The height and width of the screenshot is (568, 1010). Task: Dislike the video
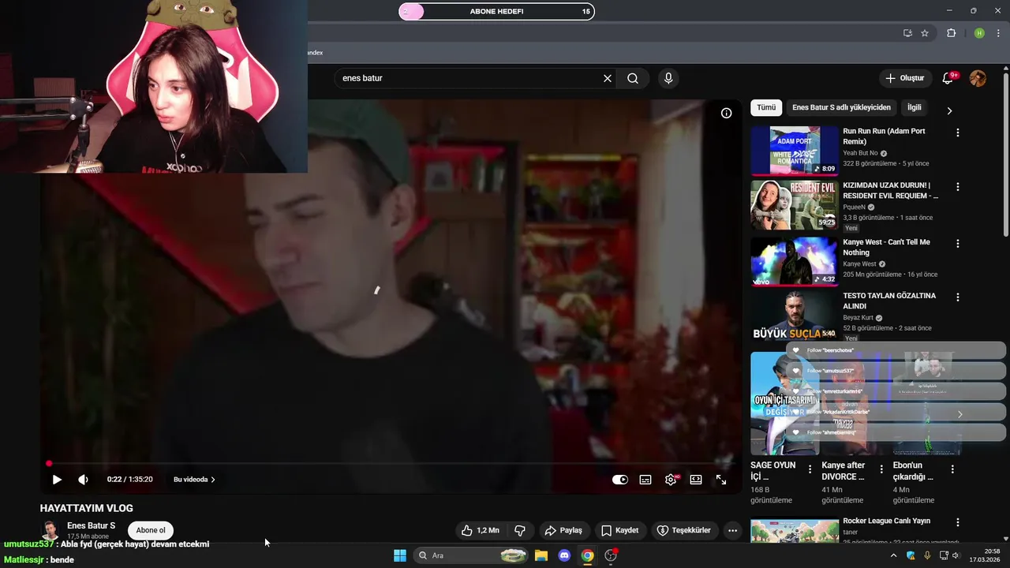point(520,530)
